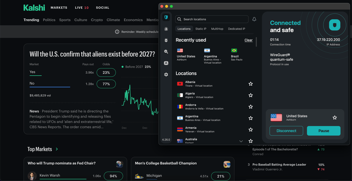The height and width of the screenshot is (181, 352).
Task: Click the Top Markets arrow chevron
Action: click(57, 149)
